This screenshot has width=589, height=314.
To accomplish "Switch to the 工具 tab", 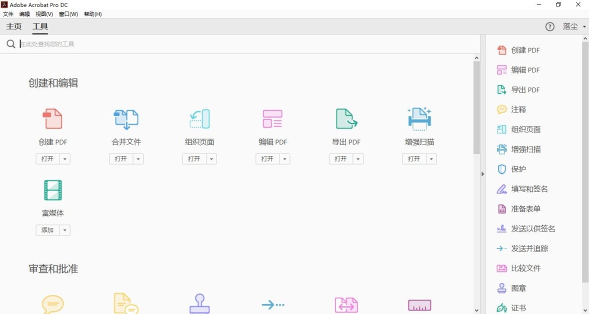I will click(40, 26).
